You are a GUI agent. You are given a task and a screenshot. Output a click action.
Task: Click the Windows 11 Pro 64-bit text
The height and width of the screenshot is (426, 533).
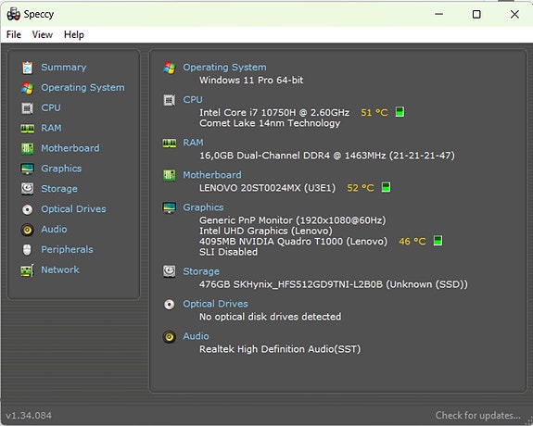(251, 81)
